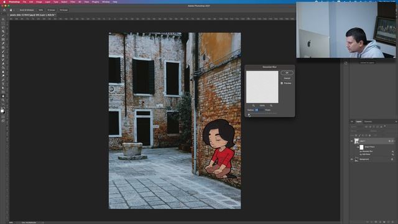Select the Dodge tool

3,76
